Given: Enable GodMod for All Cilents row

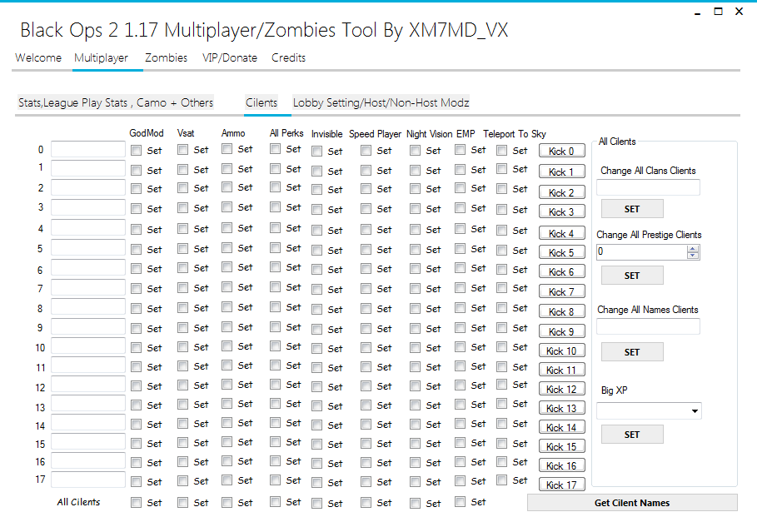Looking at the screenshot, I should [x=136, y=503].
